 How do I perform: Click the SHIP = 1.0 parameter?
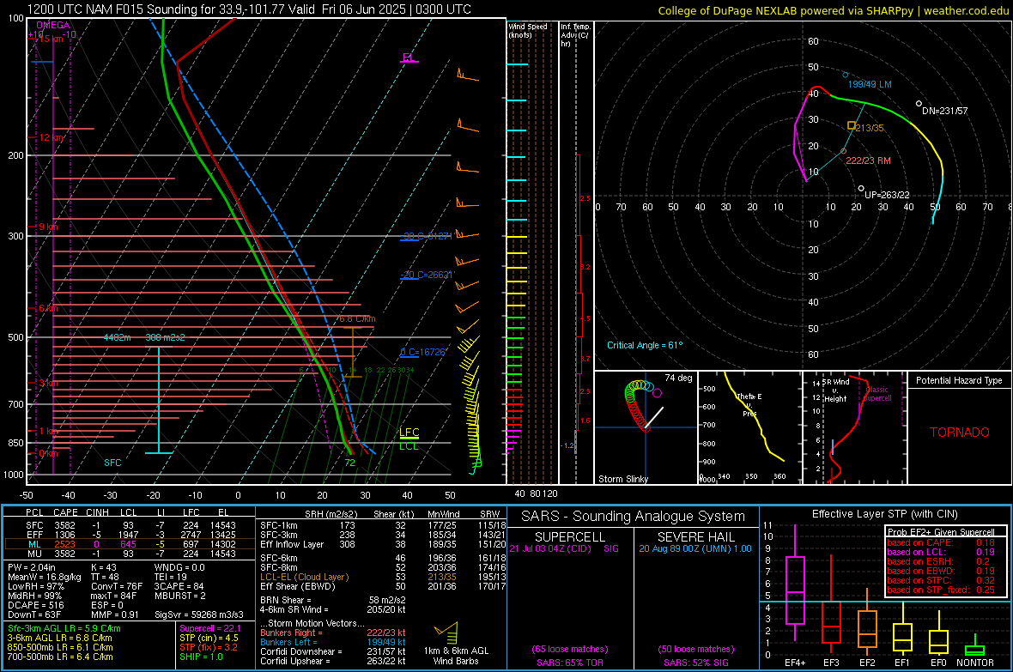click(x=201, y=657)
